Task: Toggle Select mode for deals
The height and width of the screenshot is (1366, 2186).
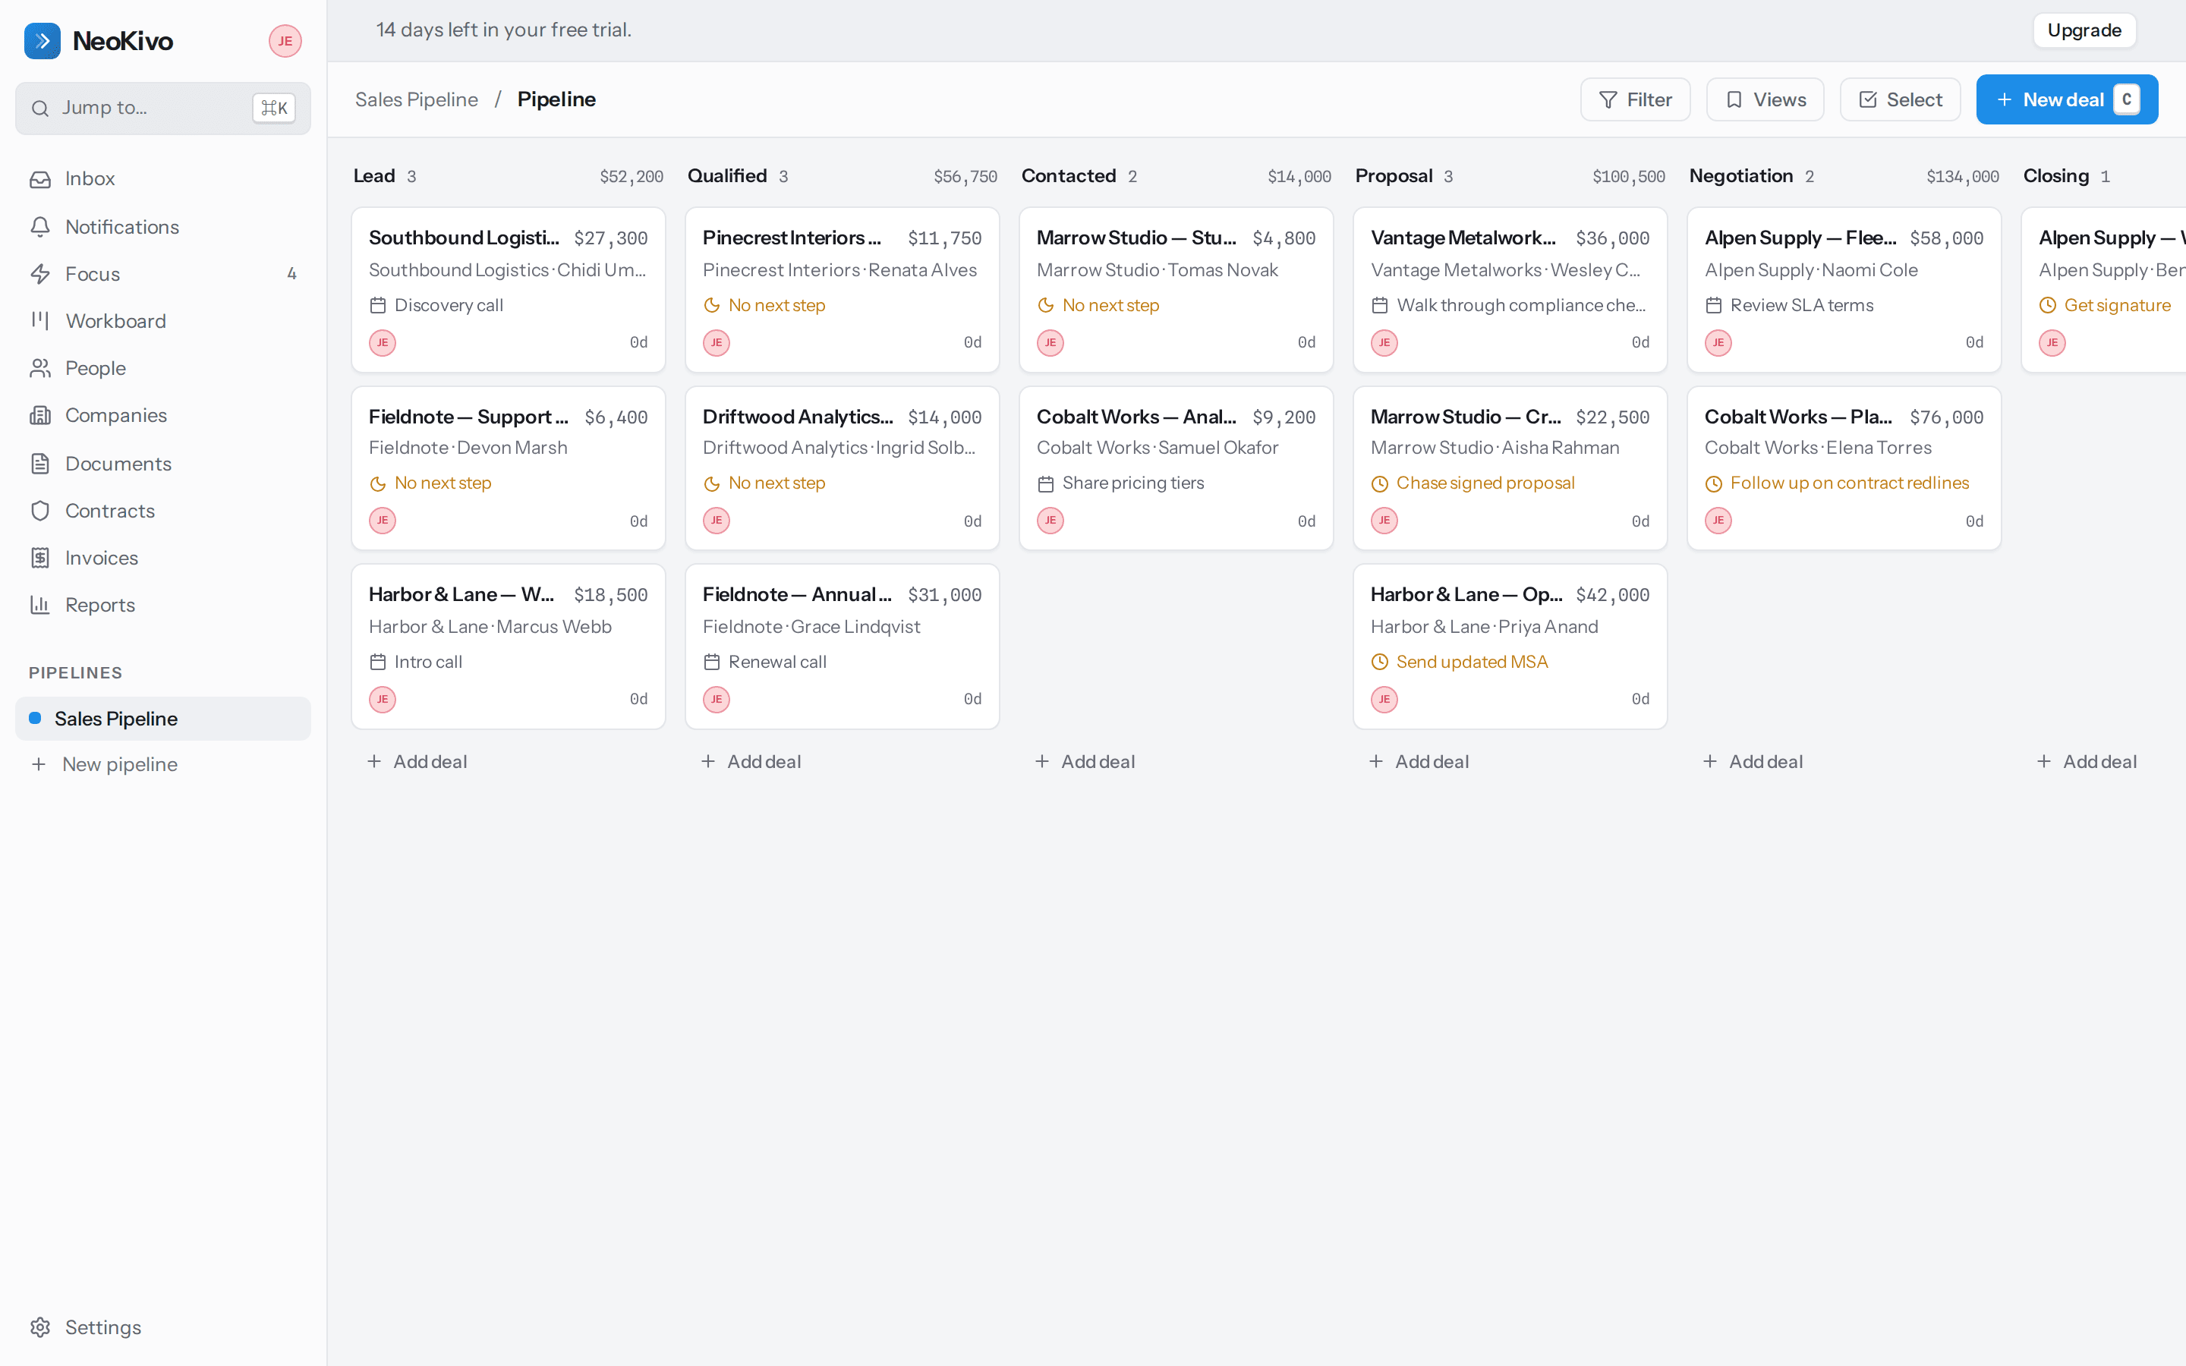Action: [x=1901, y=99]
